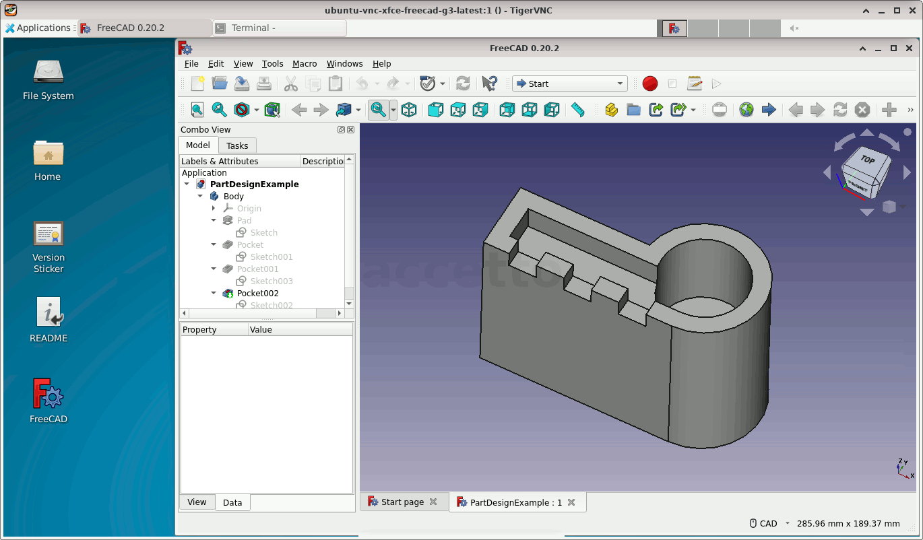This screenshot has width=923, height=540.
Task: Select the Measure distance ruler tool
Action: coord(577,110)
